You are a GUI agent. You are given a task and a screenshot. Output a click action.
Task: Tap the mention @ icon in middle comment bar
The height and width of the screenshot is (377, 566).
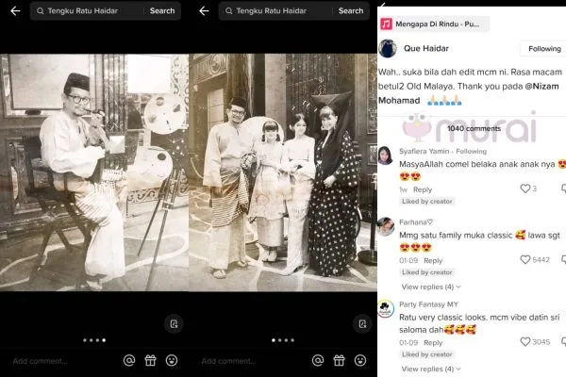click(x=319, y=360)
